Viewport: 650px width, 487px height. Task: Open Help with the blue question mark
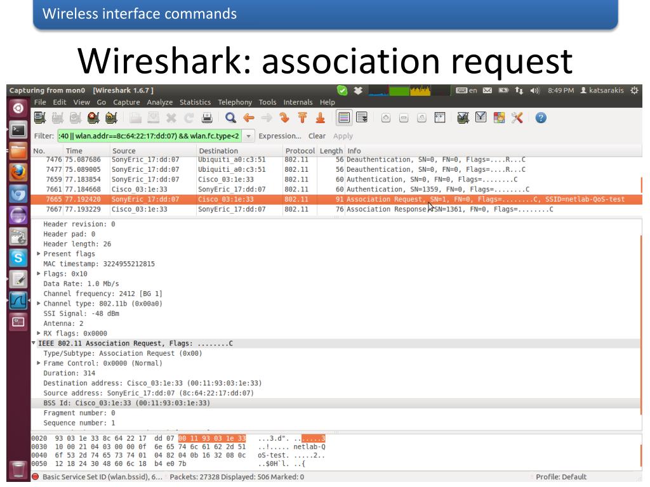[x=541, y=118]
